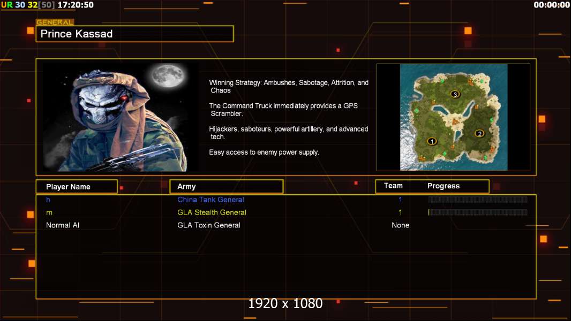This screenshot has height=321, width=571.
Task: Click the Hijackers, saboteurs description line
Action: point(288,133)
